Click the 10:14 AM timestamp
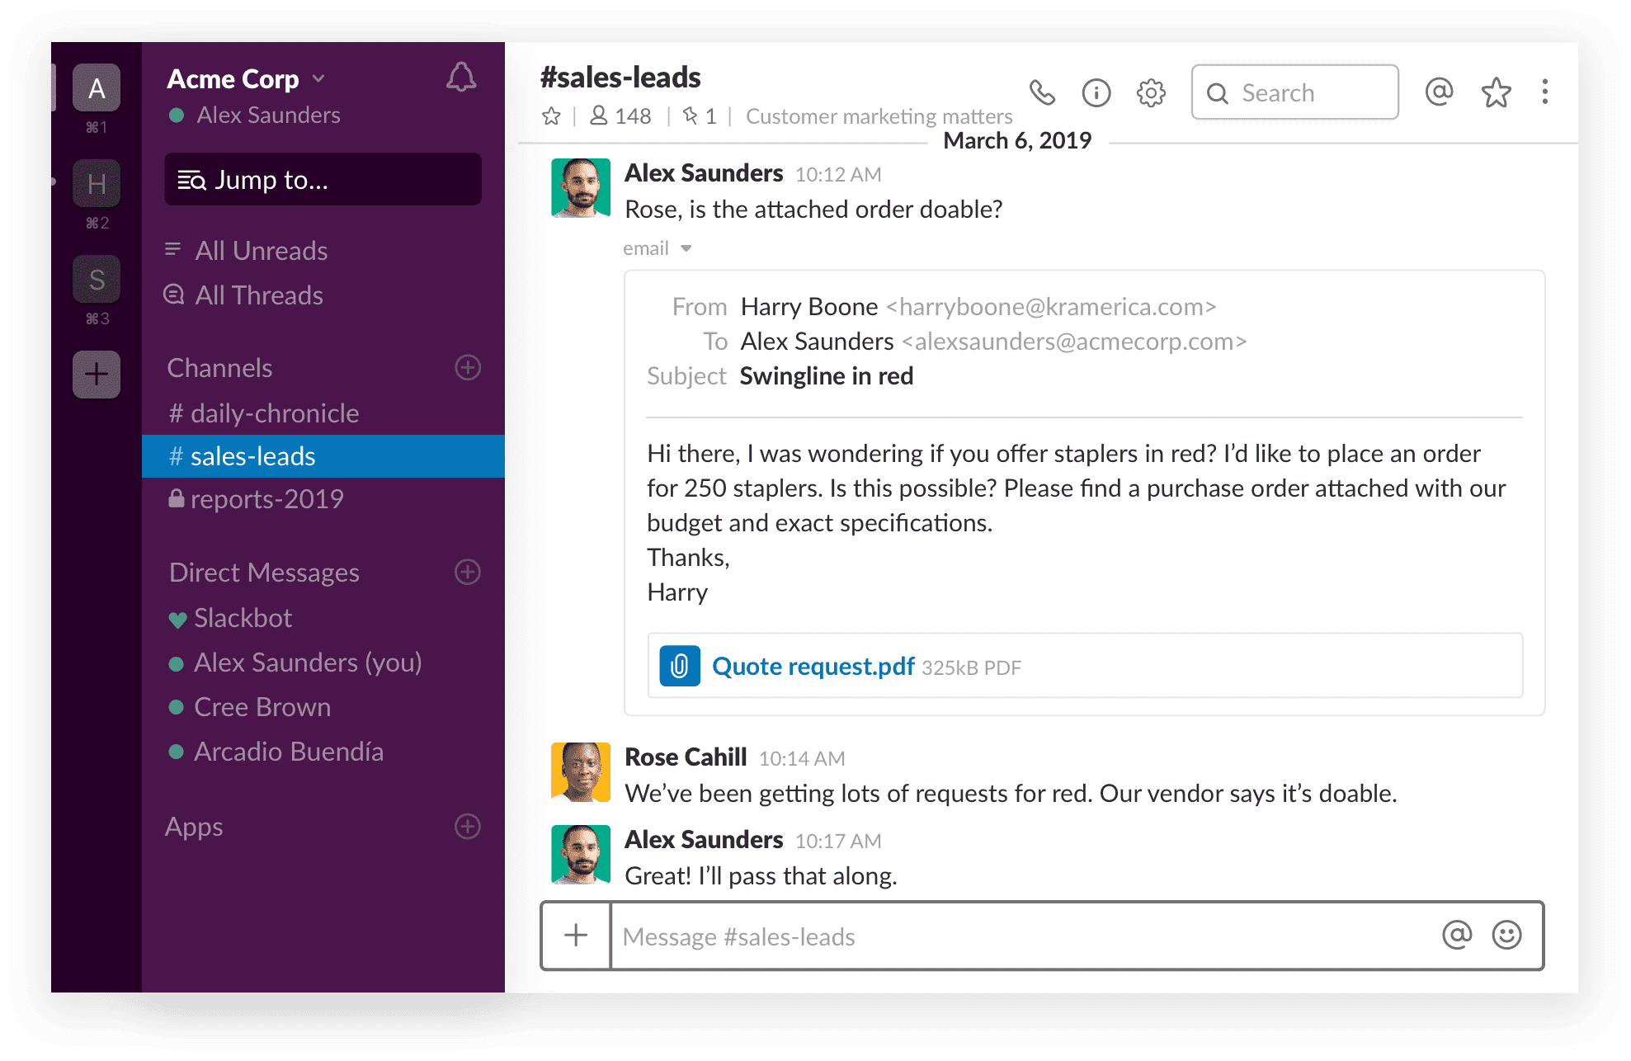This screenshot has height=1061, width=1631. click(x=802, y=759)
